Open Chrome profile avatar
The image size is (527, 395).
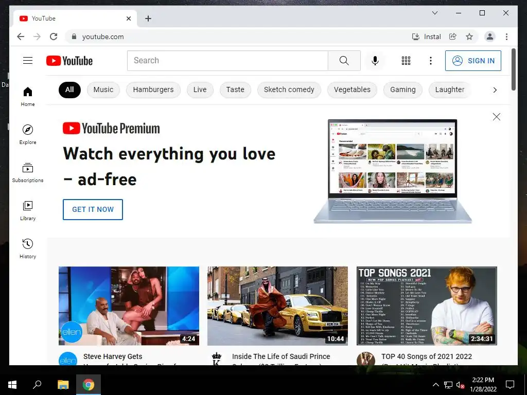pos(490,37)
